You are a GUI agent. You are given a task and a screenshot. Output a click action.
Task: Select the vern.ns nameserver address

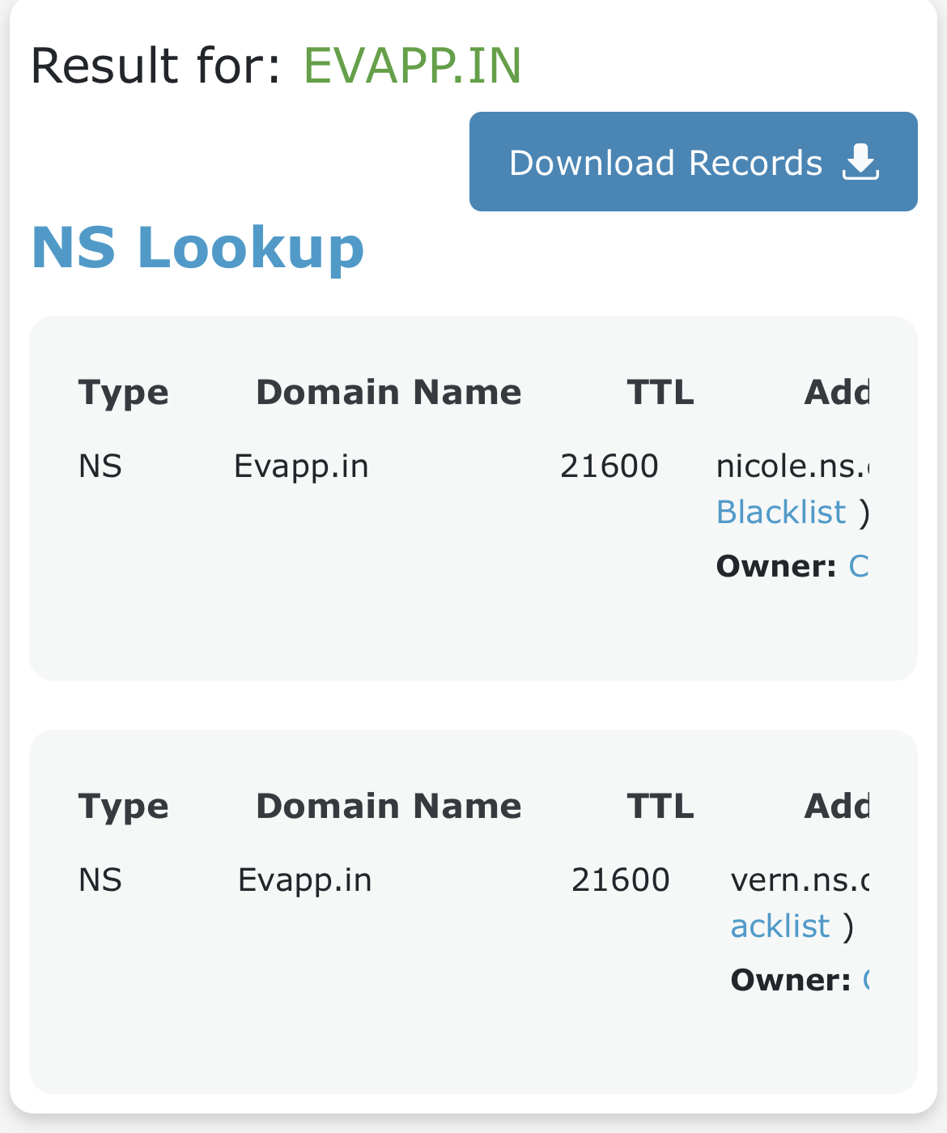click(799, 880)
